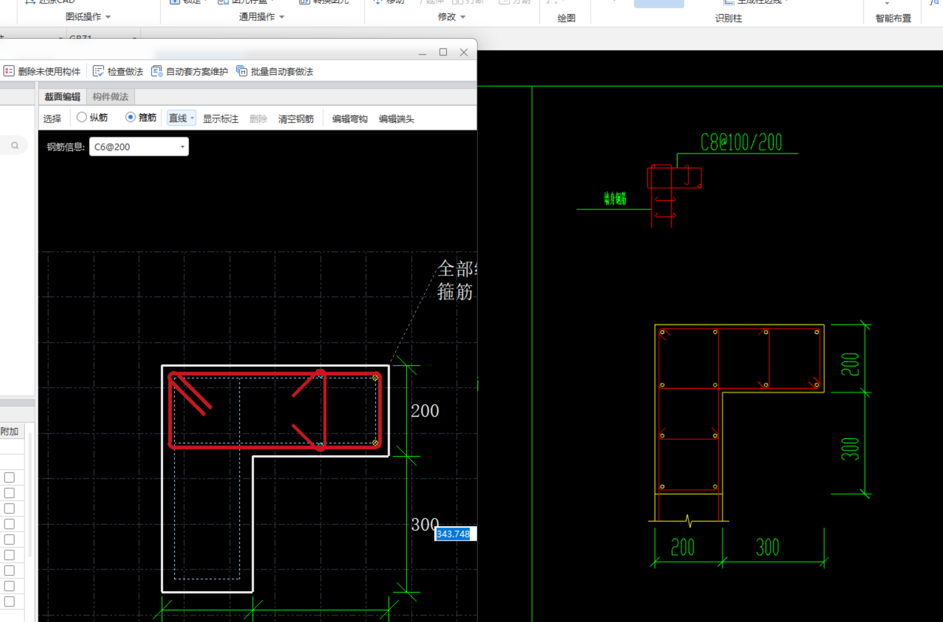The width and height of the screenshot is (943, 622).
Task: Click the 343.748 length input box
Action: (x=455, y=534)
